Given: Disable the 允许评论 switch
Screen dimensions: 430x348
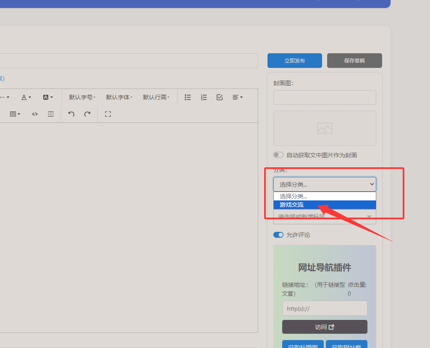Looking at the screenshot, I should (278, 235).
